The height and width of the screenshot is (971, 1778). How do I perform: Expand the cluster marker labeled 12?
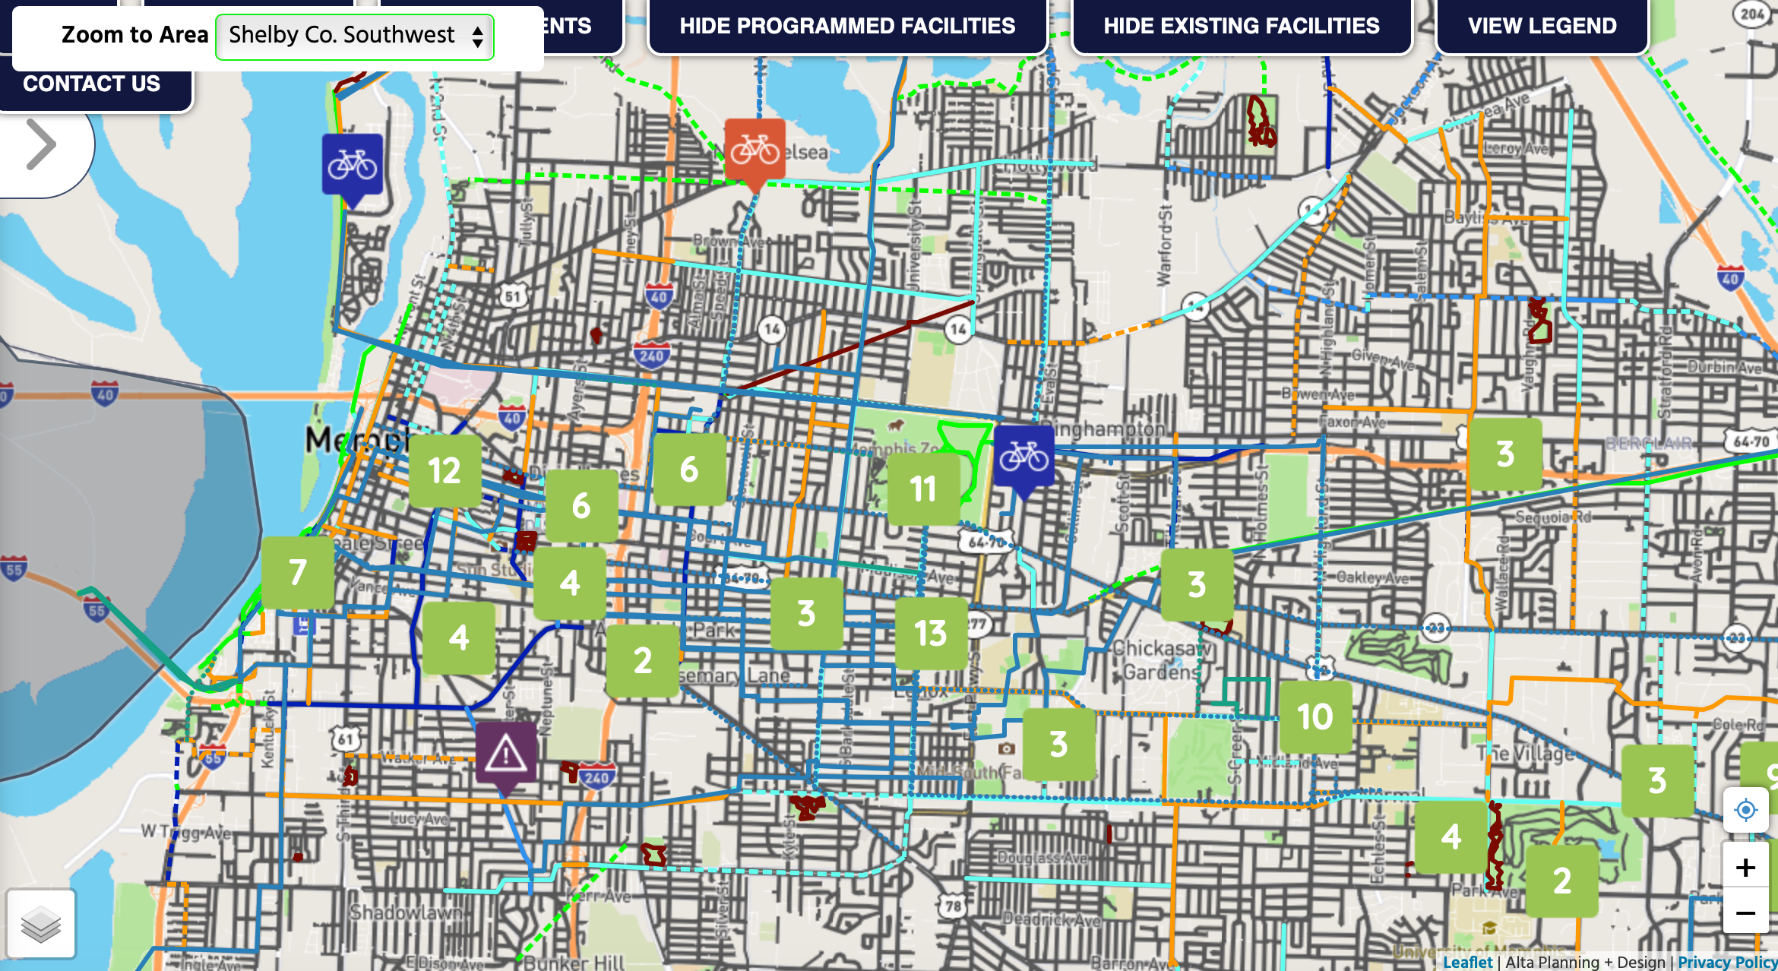444,471
